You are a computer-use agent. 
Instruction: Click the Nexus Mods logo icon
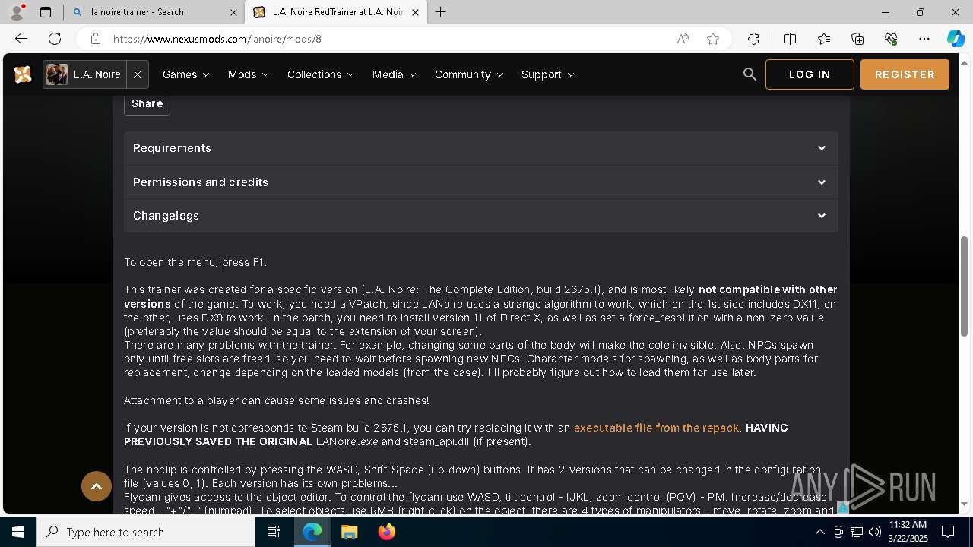tap(23, 74)
